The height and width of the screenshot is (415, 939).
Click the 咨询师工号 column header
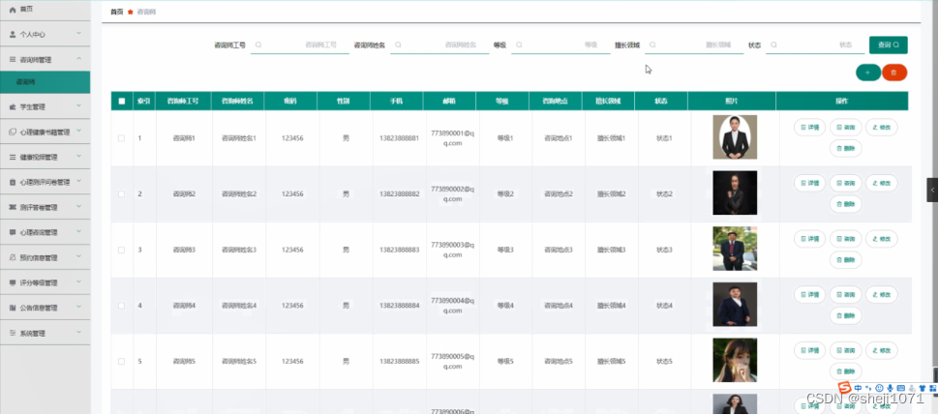(184, 102)
